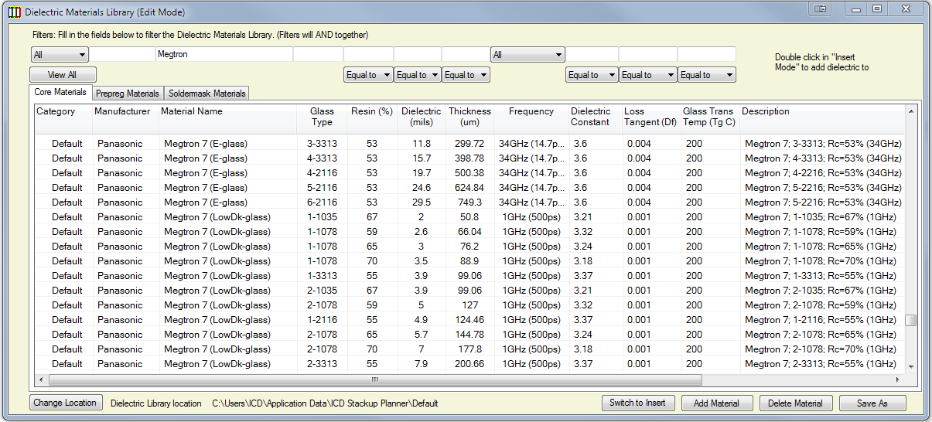Open the Category filter dropdown showing All
This screenshot has width=932, height=422.
click(60, 55)
